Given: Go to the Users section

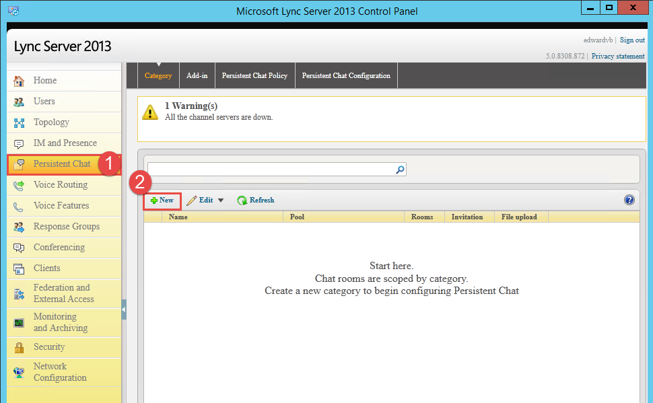Looking at the screenshot, I should tap(64, 102).
